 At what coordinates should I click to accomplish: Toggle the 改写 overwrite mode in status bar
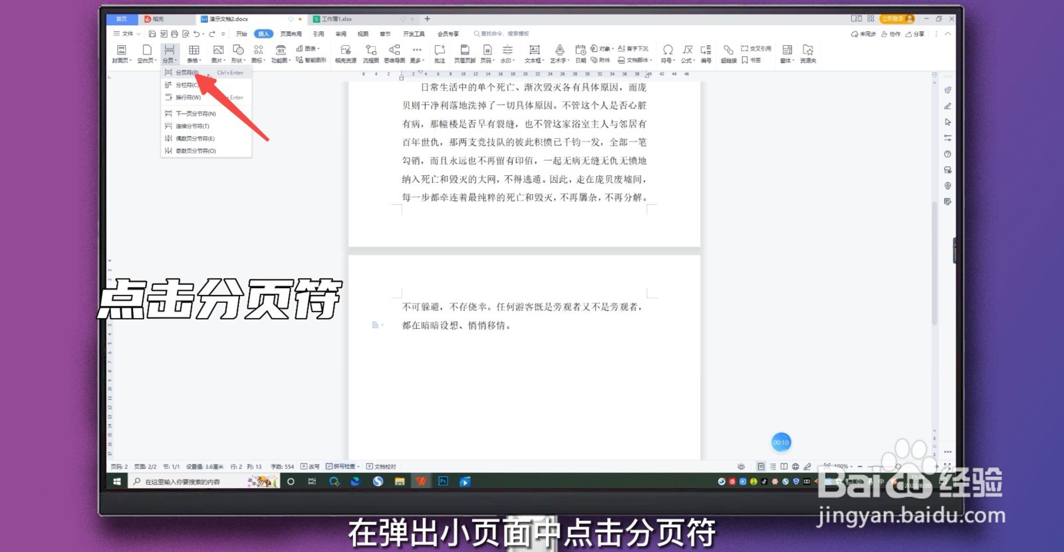coord(310,466)
